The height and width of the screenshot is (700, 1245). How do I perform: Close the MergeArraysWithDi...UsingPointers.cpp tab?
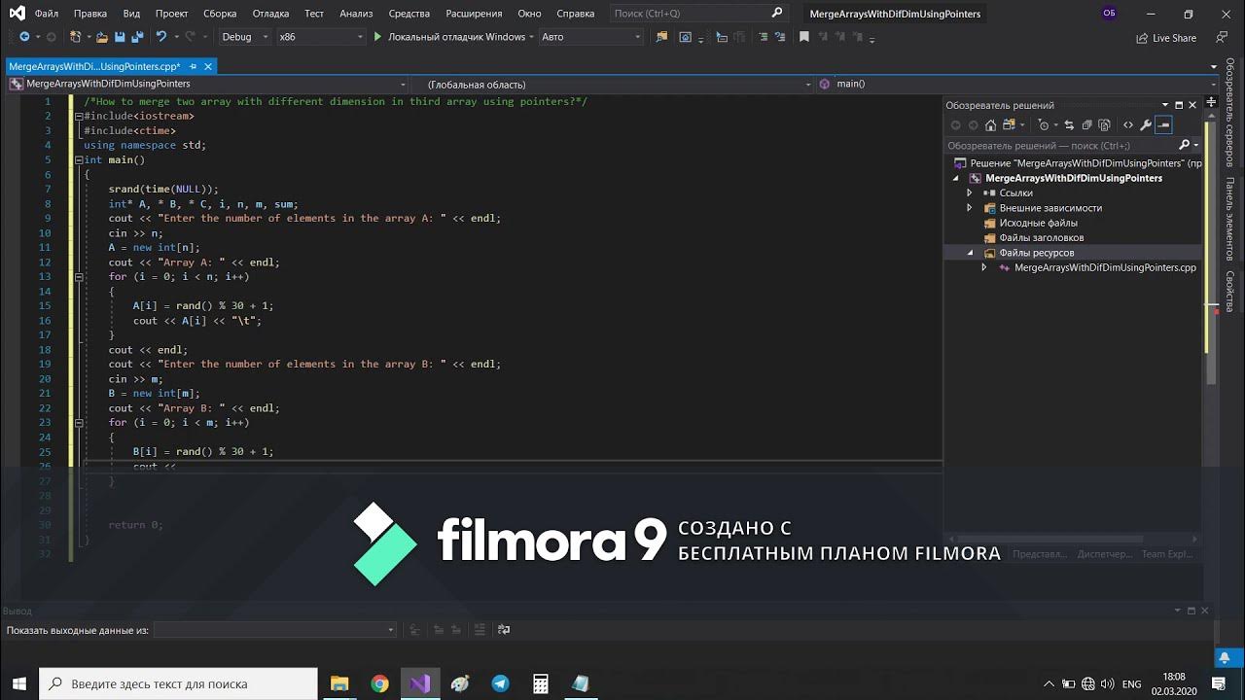click(x=208, y=67)
